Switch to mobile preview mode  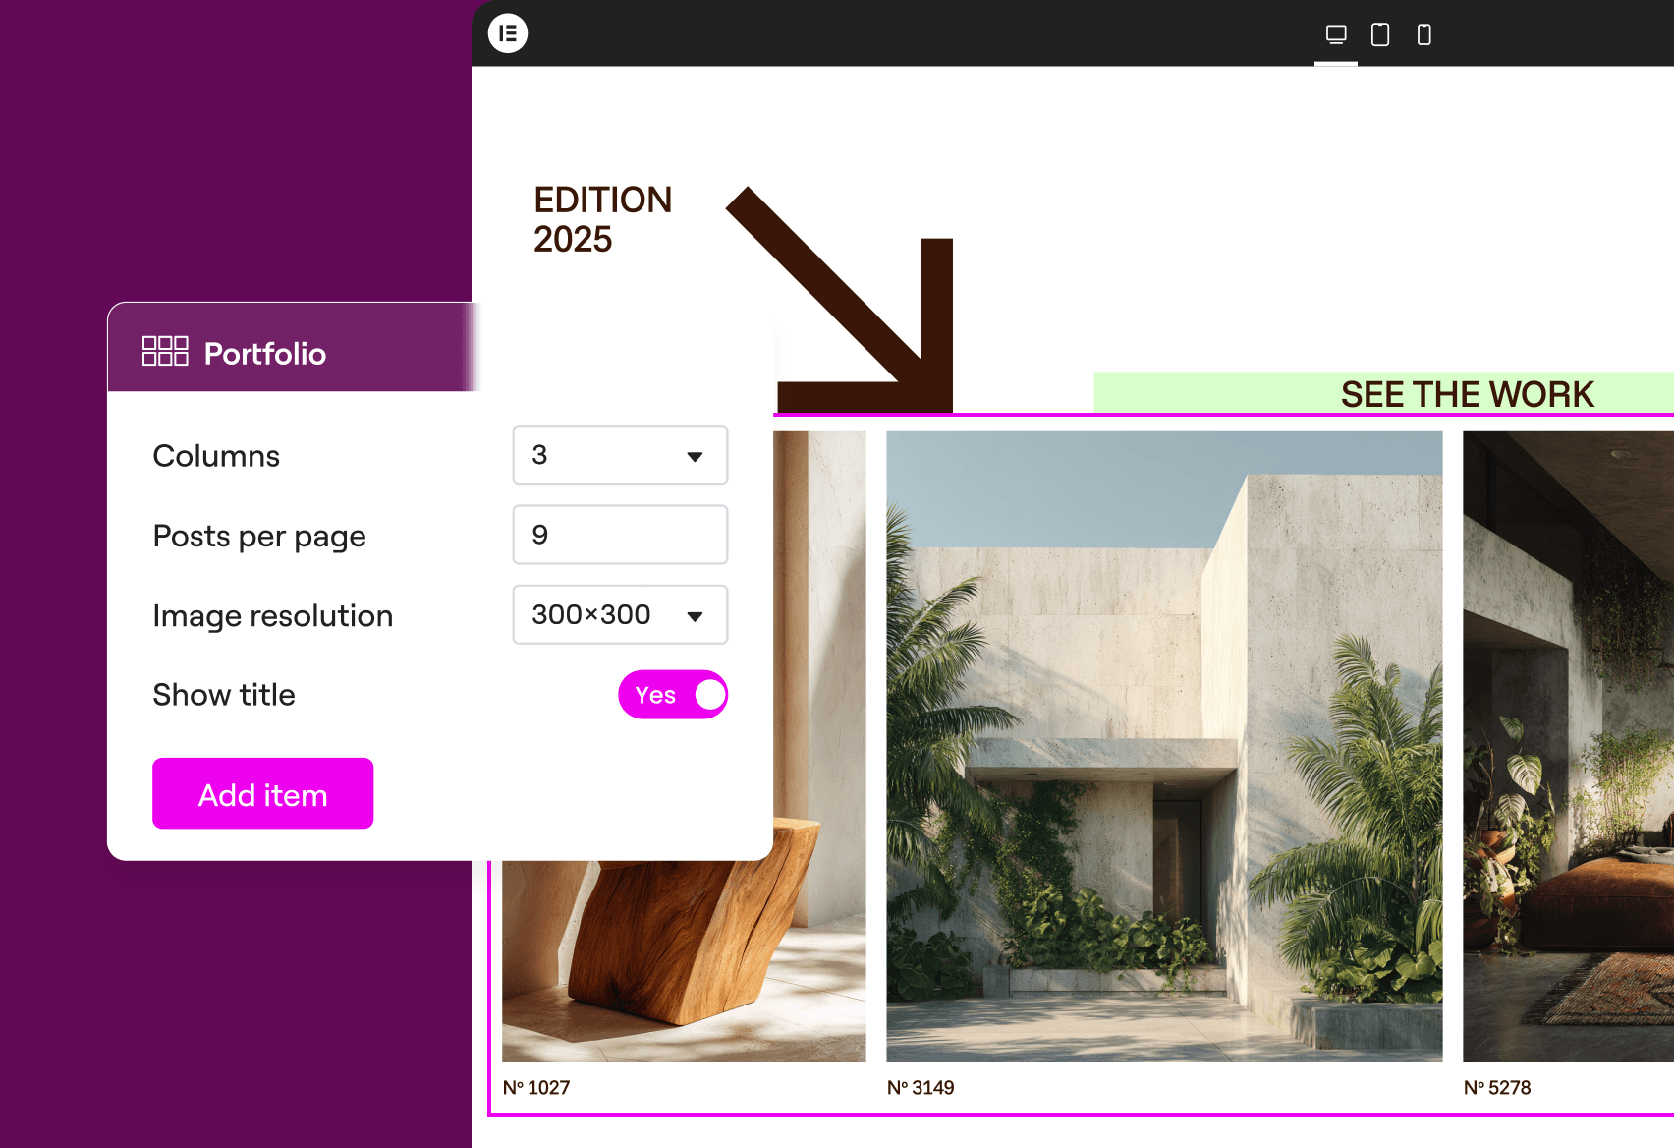tap(1423, 35)
